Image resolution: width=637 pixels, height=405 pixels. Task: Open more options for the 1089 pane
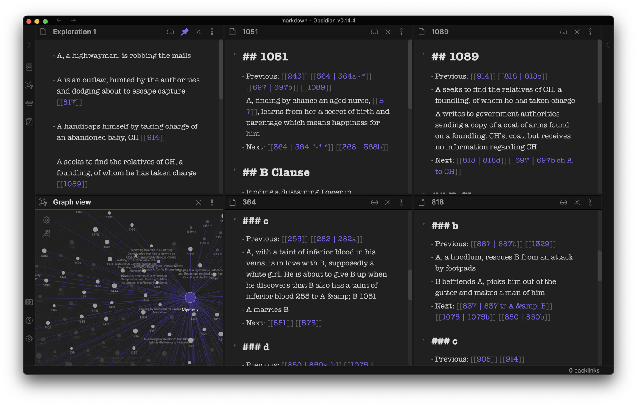pyautogui.click(x=591, y=32)
